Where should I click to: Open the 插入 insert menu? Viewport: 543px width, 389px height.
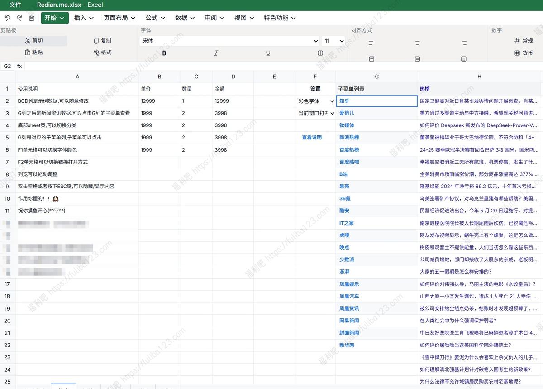point(84,18)
